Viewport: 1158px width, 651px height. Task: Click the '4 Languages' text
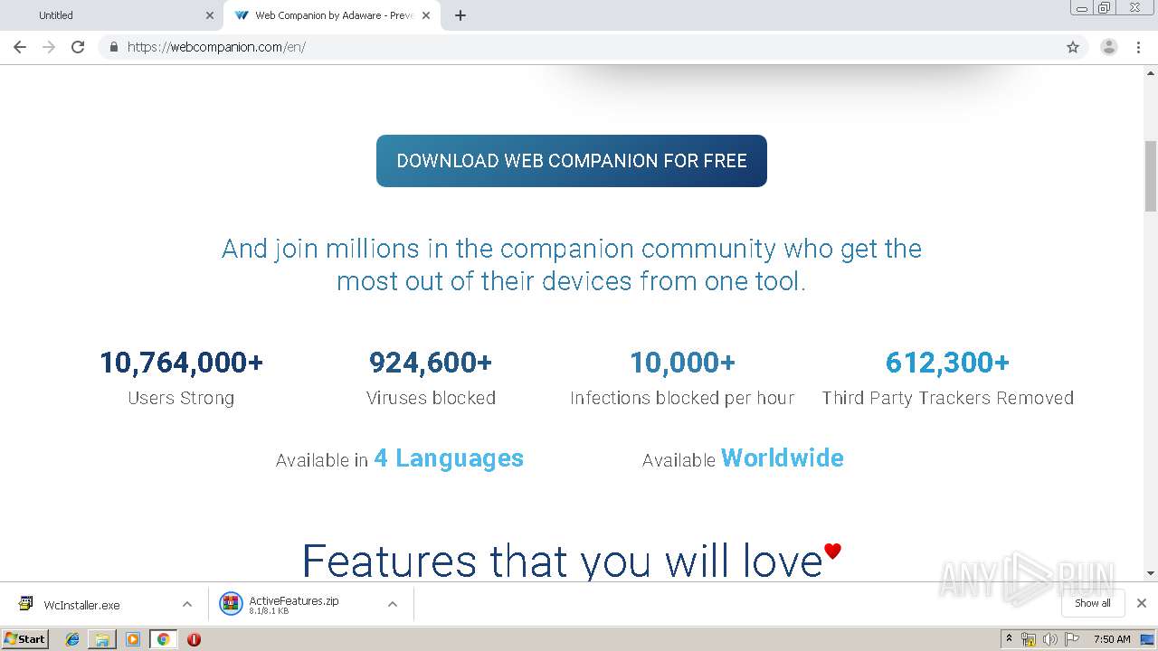(449, 458)
